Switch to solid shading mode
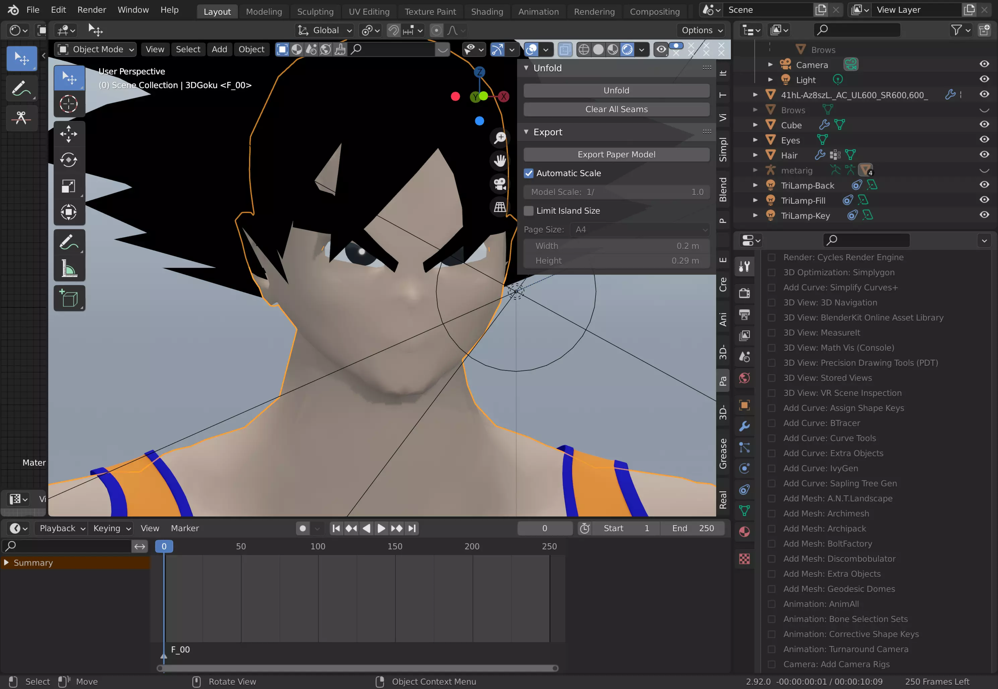The width and height of the screenshot is (998, 689). [x=598, y=50]
